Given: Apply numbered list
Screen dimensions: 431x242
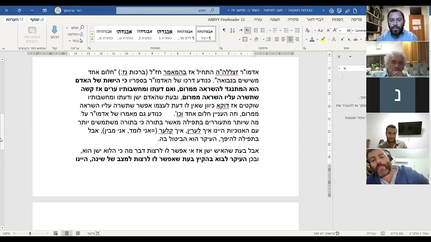Looking at the screenshot, I should pos(286,30).
